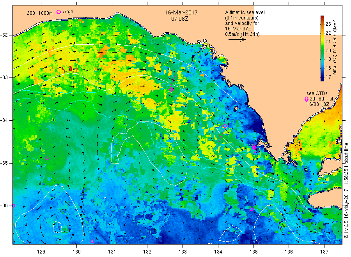The width and height of the screenshot is (351, 257).
Task: Click the '18' color bar tick label
Action: pos(328,68)
